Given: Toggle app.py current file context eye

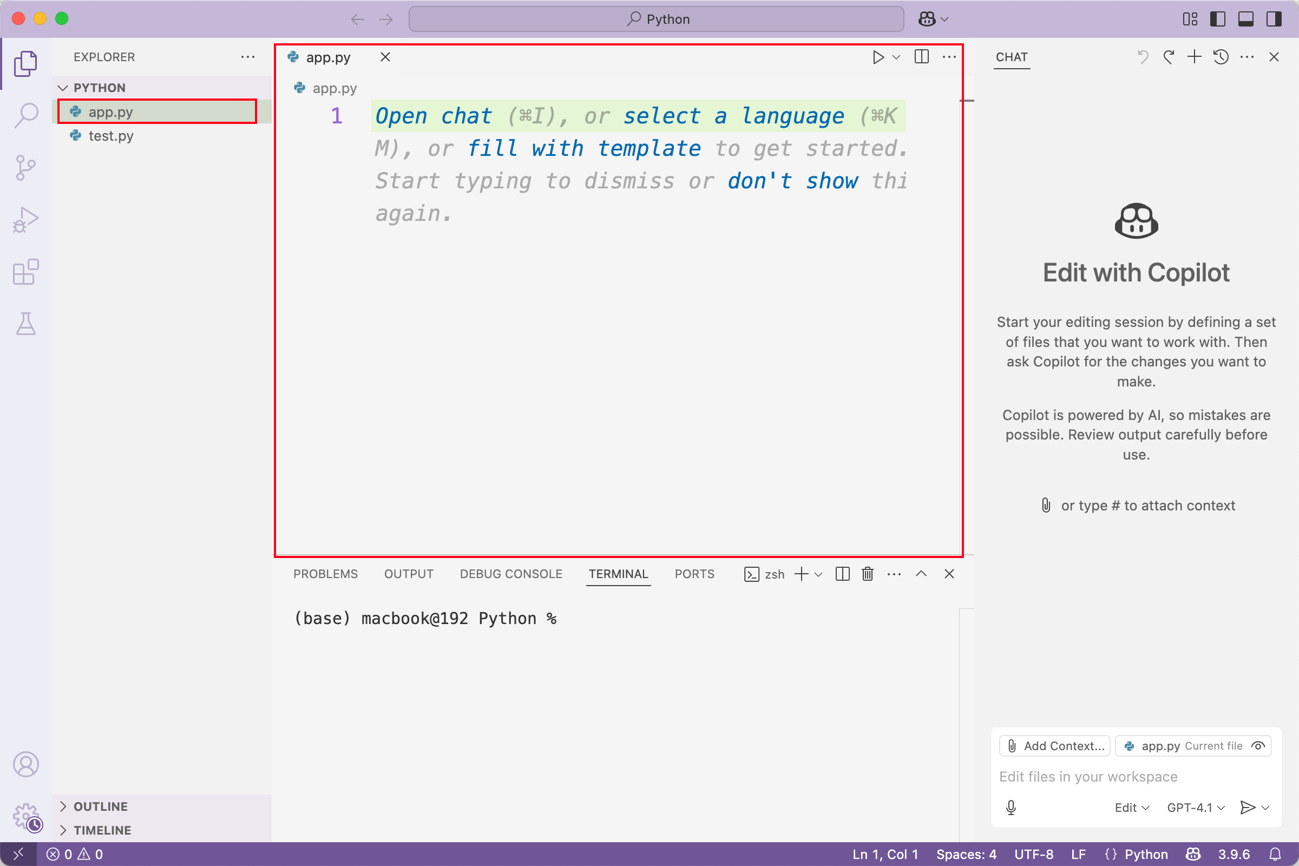Looking at the screenshot, I should 1259,746.
